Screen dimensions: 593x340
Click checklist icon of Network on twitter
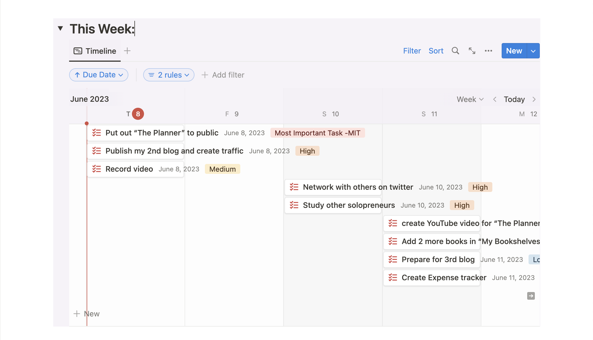[x=294, y=187]
